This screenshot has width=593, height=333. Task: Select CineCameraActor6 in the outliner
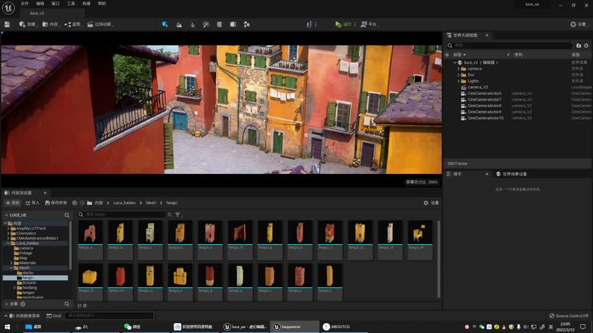click(x=484, y=93)
